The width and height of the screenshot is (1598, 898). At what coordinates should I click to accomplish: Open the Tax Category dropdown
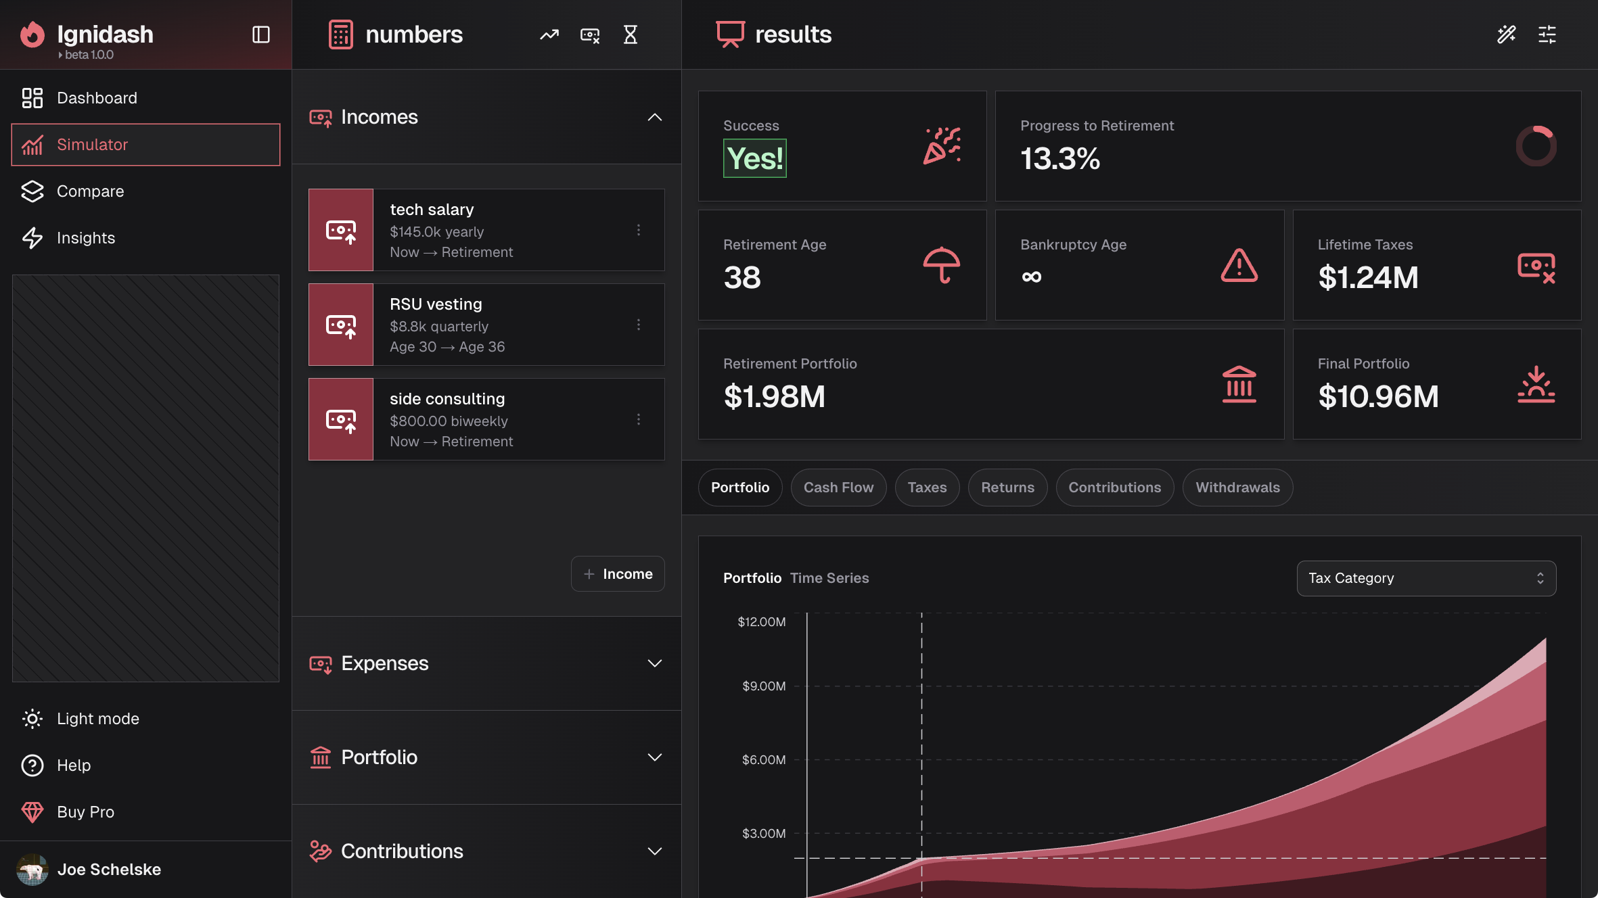(1426, 578)
